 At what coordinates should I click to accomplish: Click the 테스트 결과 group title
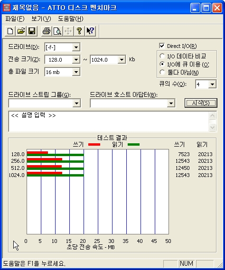coord(112,138)
